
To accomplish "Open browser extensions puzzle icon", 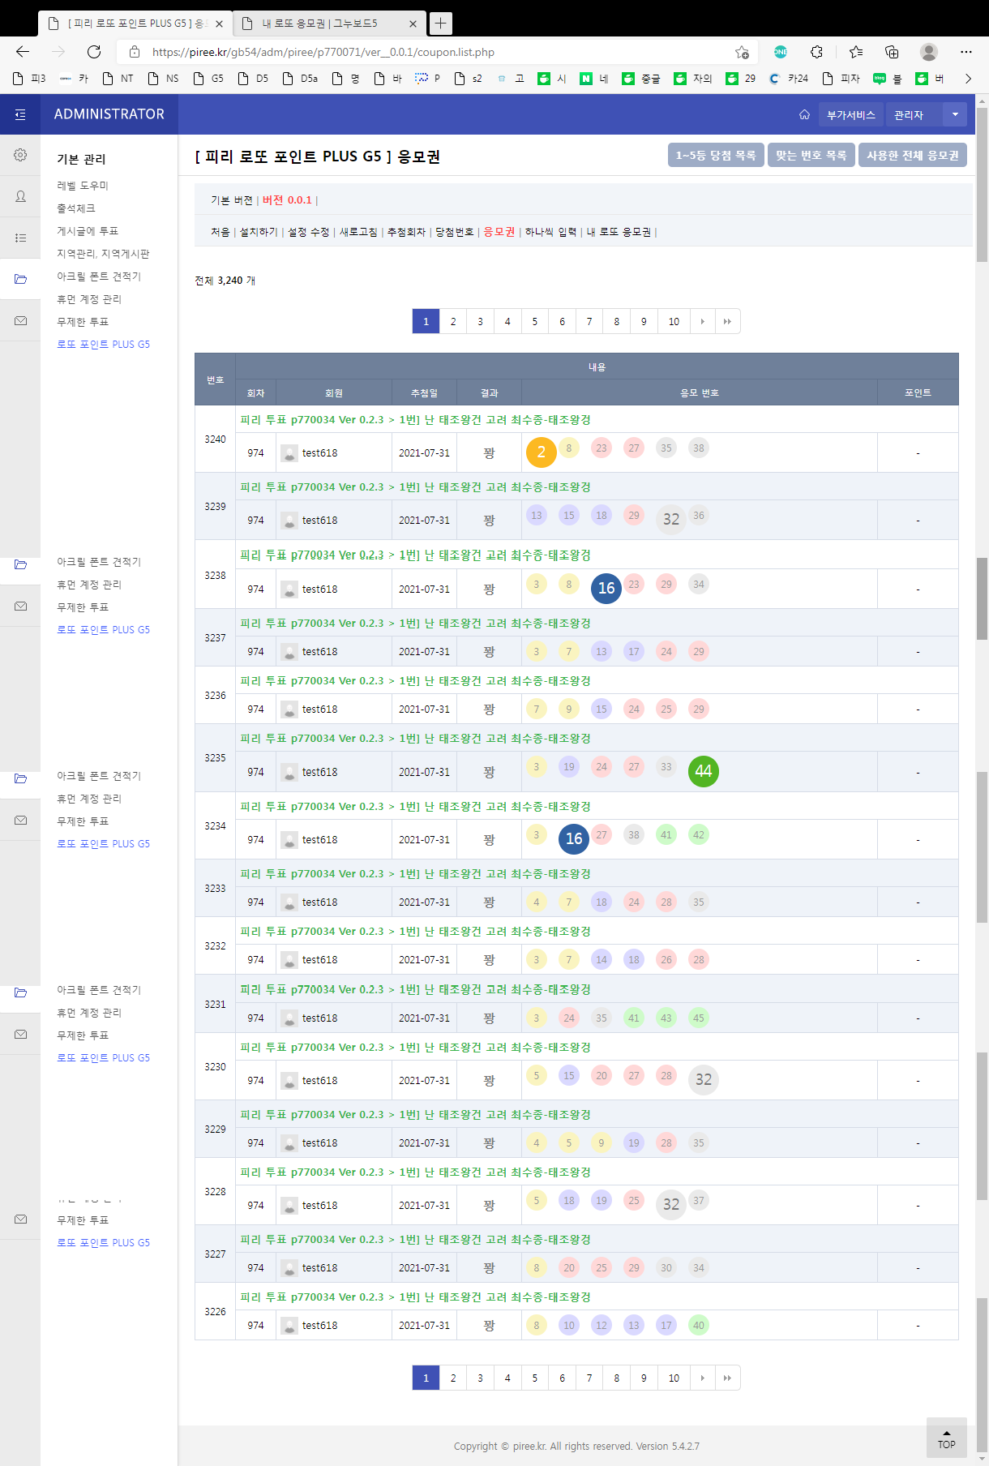I will point(816,52).
